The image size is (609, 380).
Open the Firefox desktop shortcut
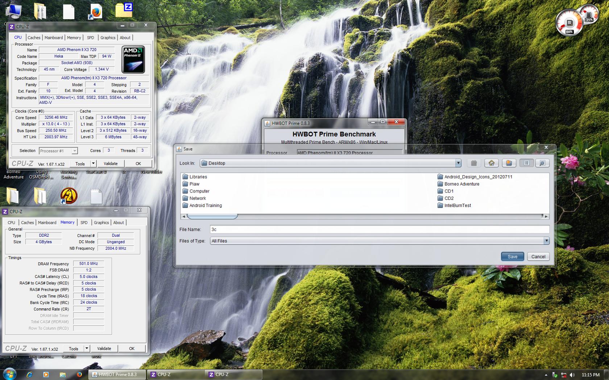pyautogui.click(x=95, y=12)
